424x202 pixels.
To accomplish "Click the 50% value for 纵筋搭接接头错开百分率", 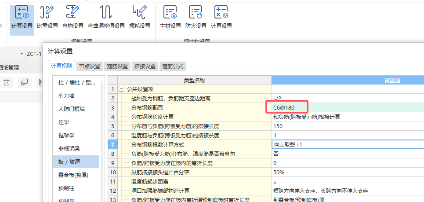I will 348,173.
